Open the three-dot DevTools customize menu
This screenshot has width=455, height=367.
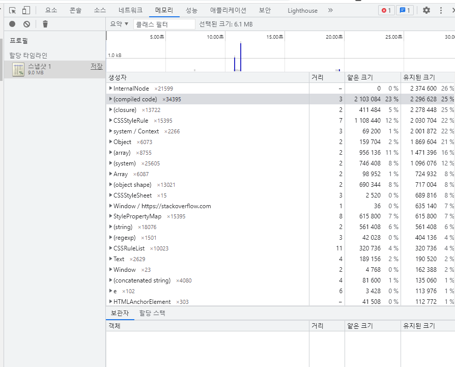pyautogui.click(x=441, y=10)
